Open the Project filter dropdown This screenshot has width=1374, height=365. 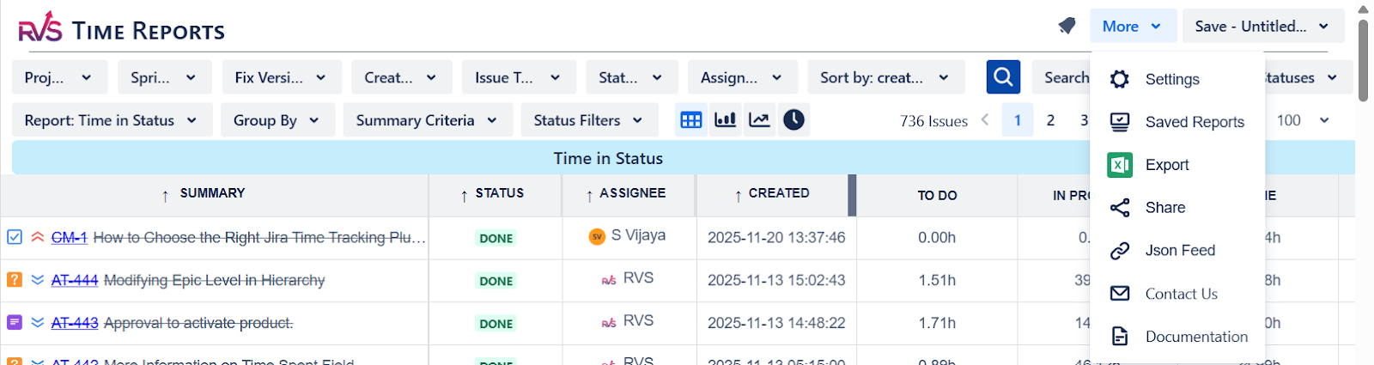pos(59,77)
